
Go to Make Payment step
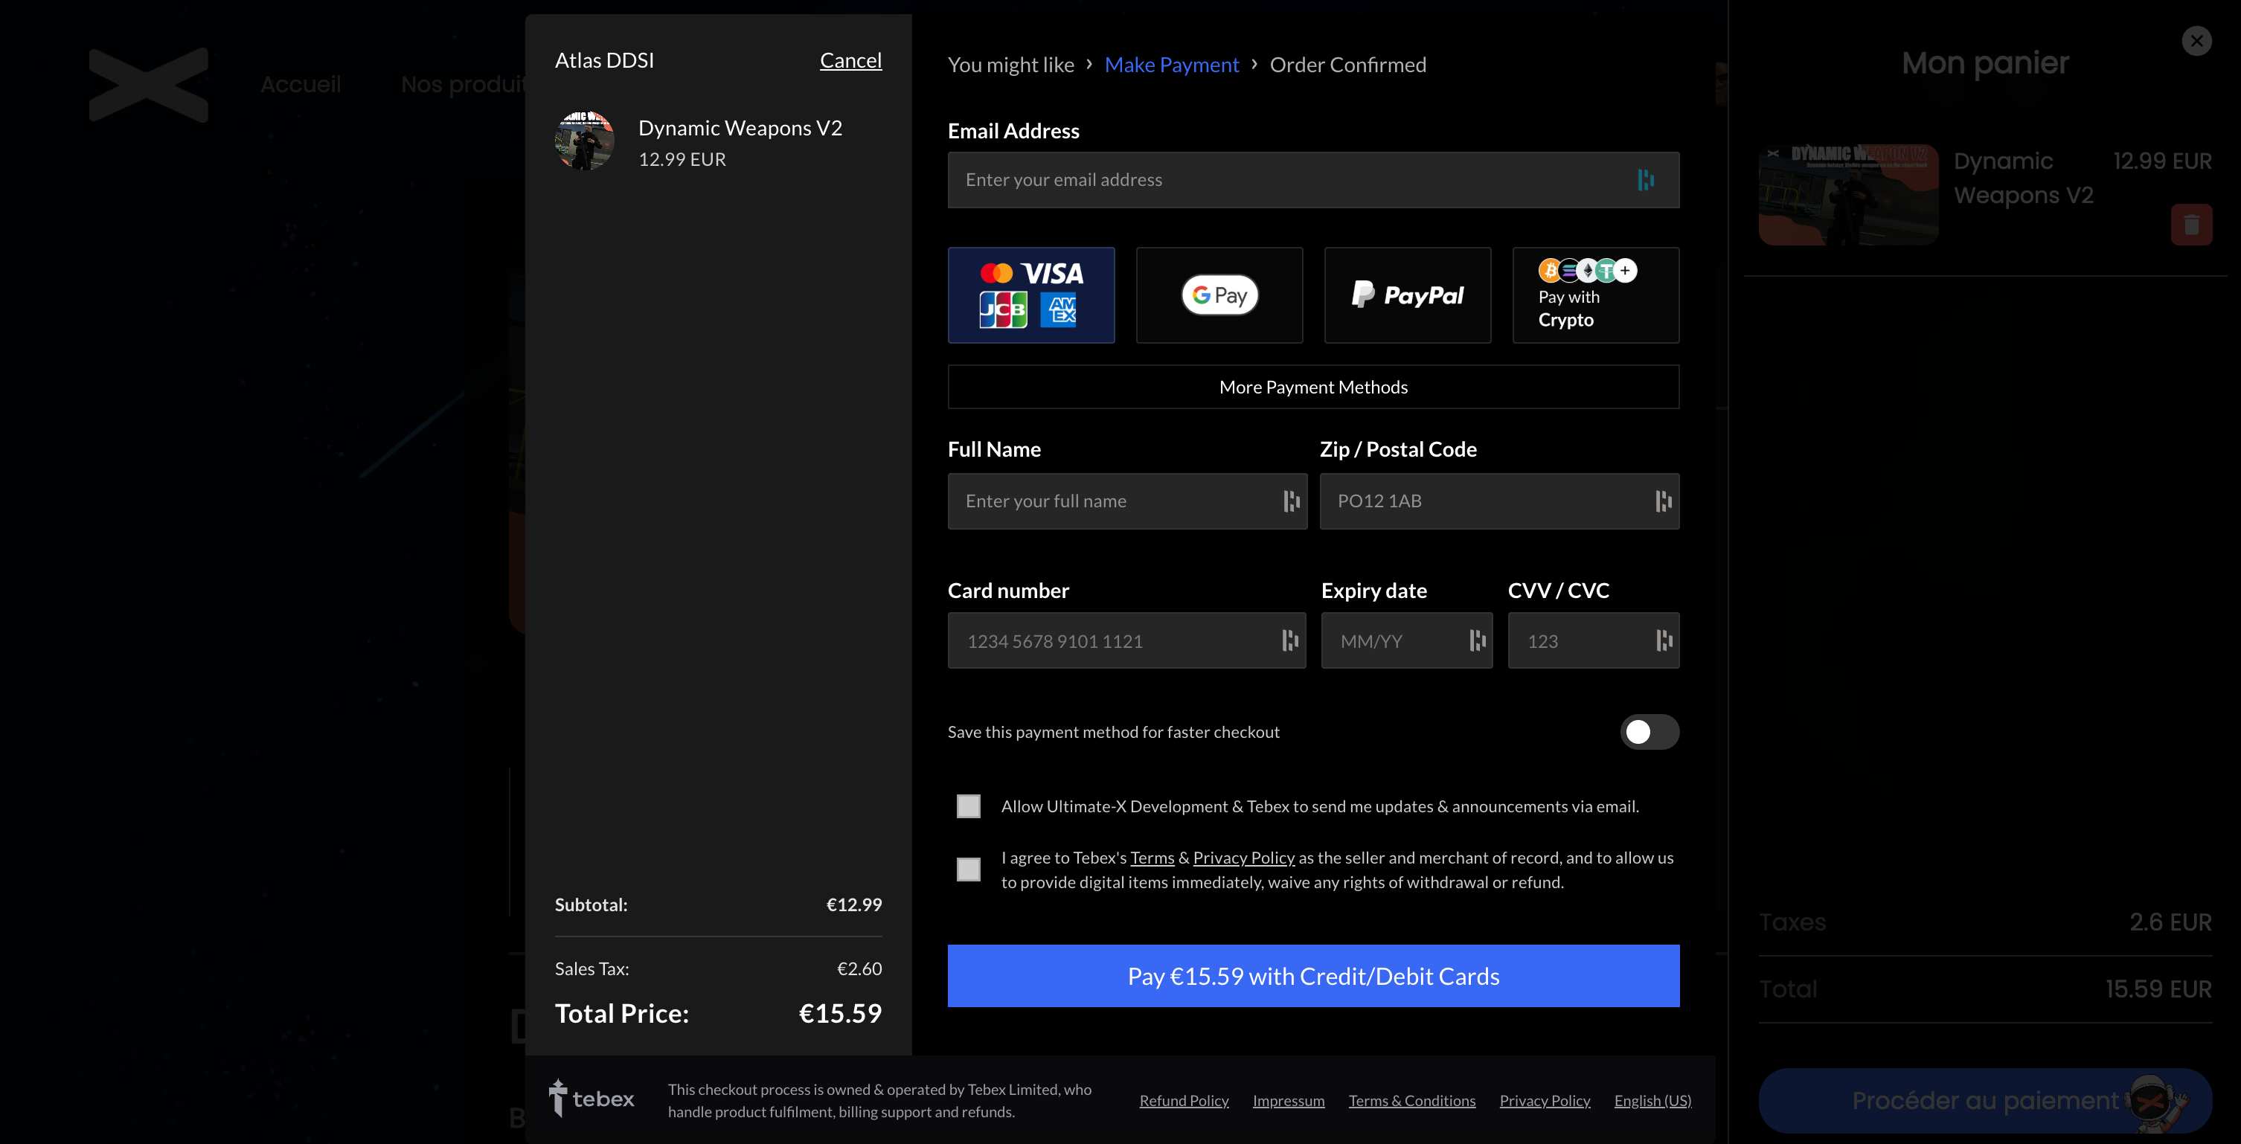(1171, 65)
